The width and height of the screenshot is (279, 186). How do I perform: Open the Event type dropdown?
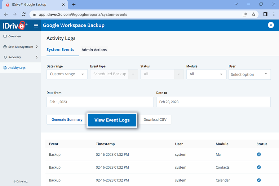click(x=114, y=74)
